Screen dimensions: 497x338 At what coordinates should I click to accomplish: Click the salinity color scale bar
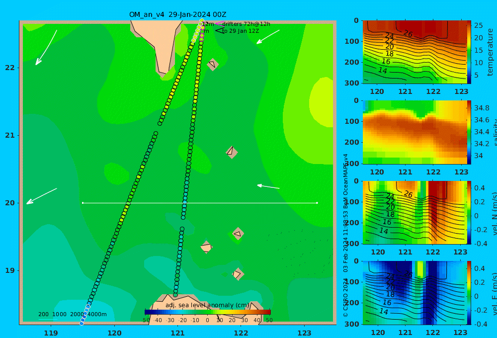pos(469,132)
